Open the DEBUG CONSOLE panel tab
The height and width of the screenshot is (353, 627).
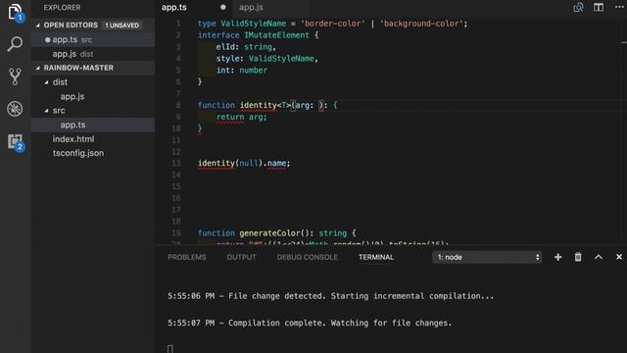click(x=307, y=257)
